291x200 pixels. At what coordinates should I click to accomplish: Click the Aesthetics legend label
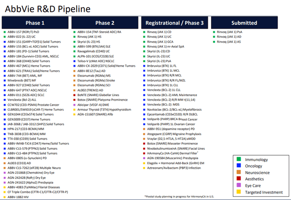pos(255,179)
